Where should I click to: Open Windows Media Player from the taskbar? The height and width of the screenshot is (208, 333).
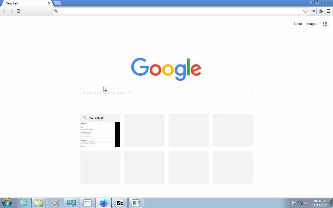[x=55, y=203]
